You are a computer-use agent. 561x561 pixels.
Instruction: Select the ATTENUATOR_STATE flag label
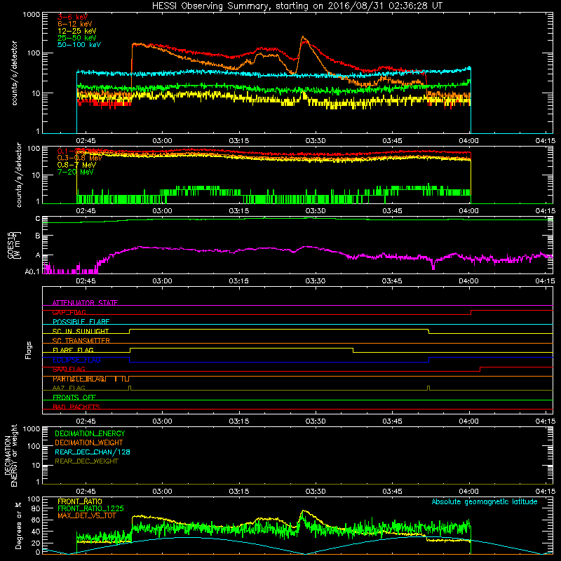click(x=85, y=303)
